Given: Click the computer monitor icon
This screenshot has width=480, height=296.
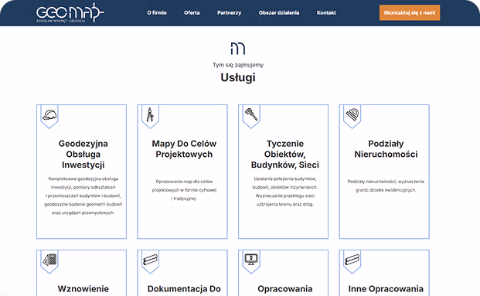Looking at the screenshot, I should [251, 260].
